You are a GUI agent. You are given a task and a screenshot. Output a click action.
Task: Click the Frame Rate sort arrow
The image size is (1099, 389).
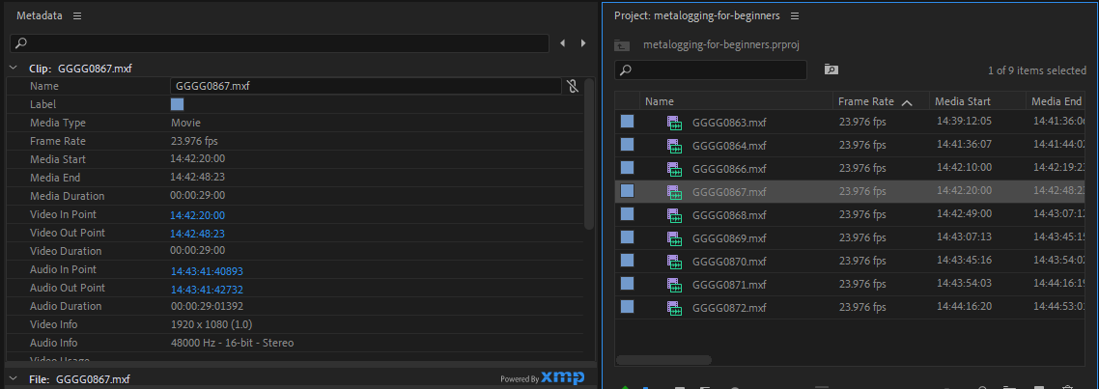(907, 102)
